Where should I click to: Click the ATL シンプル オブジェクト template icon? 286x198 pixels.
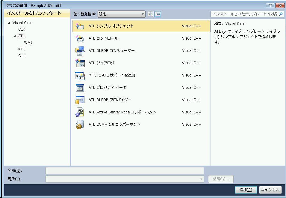(x=80, y=26)
